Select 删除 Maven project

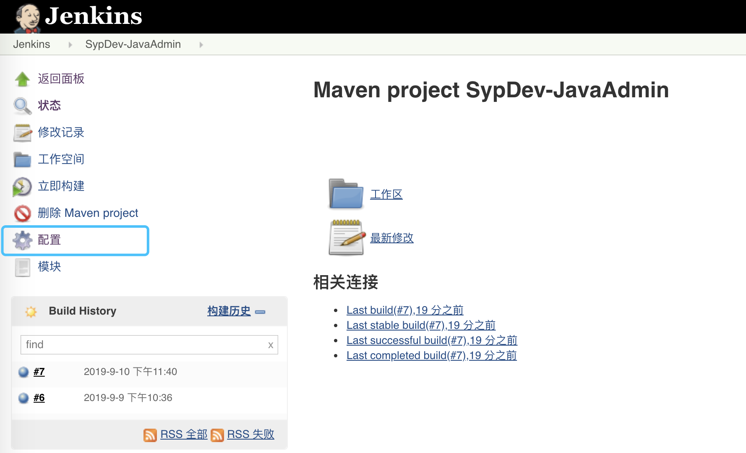(x=88, y=213)
